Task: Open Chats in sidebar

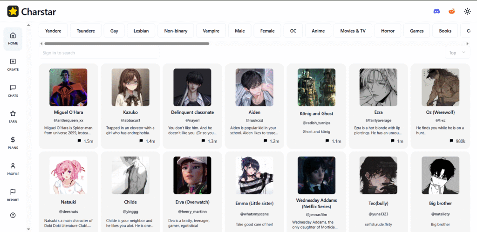Action: (13, 91)
